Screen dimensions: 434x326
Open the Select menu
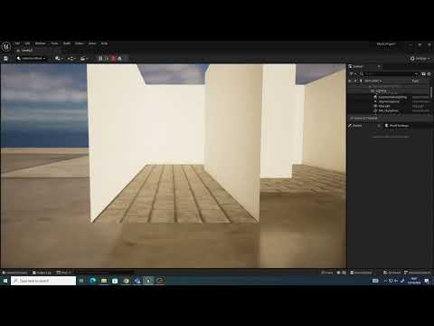80,43
